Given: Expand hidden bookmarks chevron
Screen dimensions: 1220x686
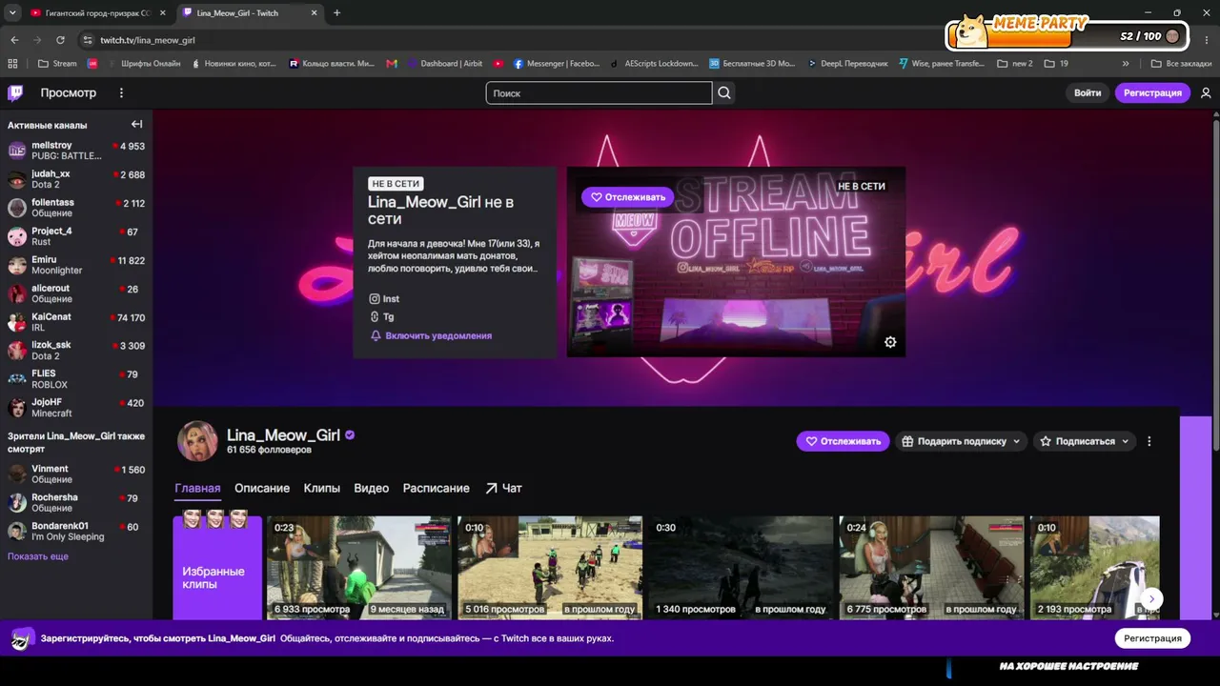Looking at the screenshot, I should pyautogui.click(x=1126, y=64).
